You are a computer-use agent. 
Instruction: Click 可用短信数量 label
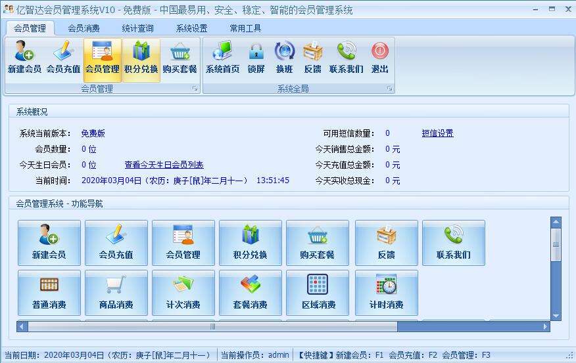coord(348,133)
